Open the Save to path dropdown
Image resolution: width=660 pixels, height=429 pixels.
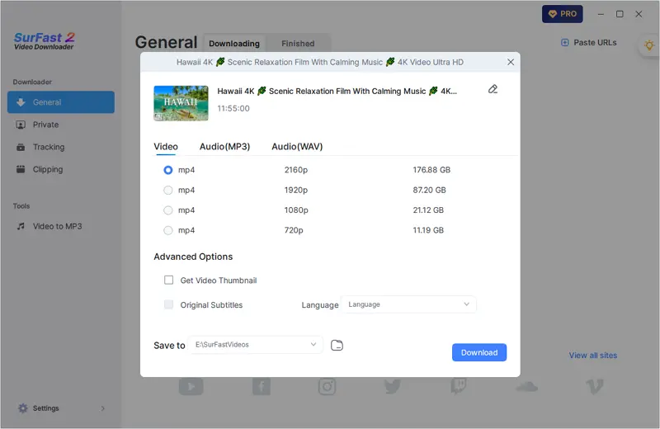coord(256,344)
